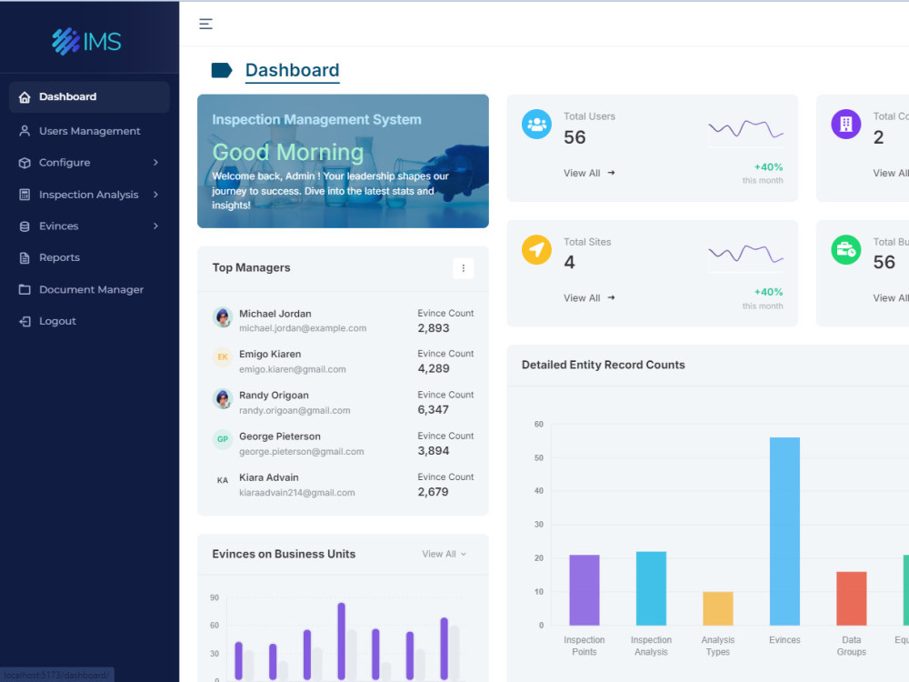The height and width of the screenshot is (682, 909).
Task: Click the Detailed Entity Record Counts heading
Action: click(603, 365)
